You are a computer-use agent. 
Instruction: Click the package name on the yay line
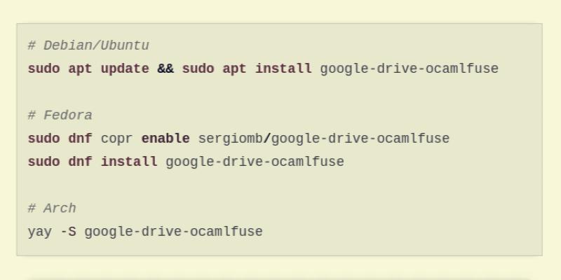pyautogui.click(x=173, y=232)
